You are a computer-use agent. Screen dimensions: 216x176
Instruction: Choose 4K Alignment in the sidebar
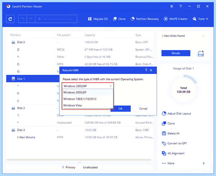pyautogui.click(x=173, y=153)
